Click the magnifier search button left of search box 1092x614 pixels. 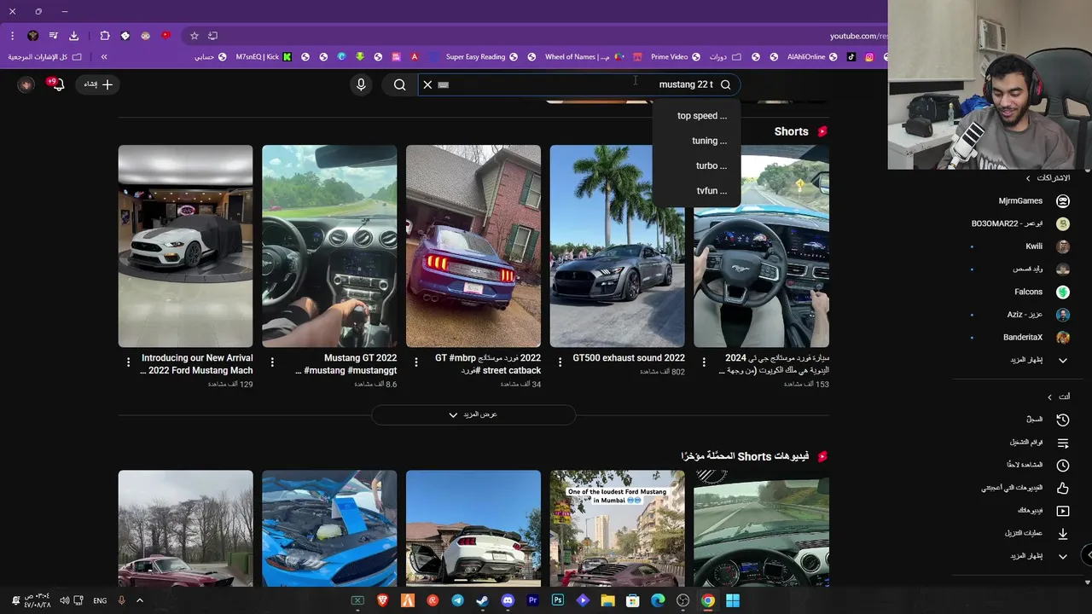point(399,84)
